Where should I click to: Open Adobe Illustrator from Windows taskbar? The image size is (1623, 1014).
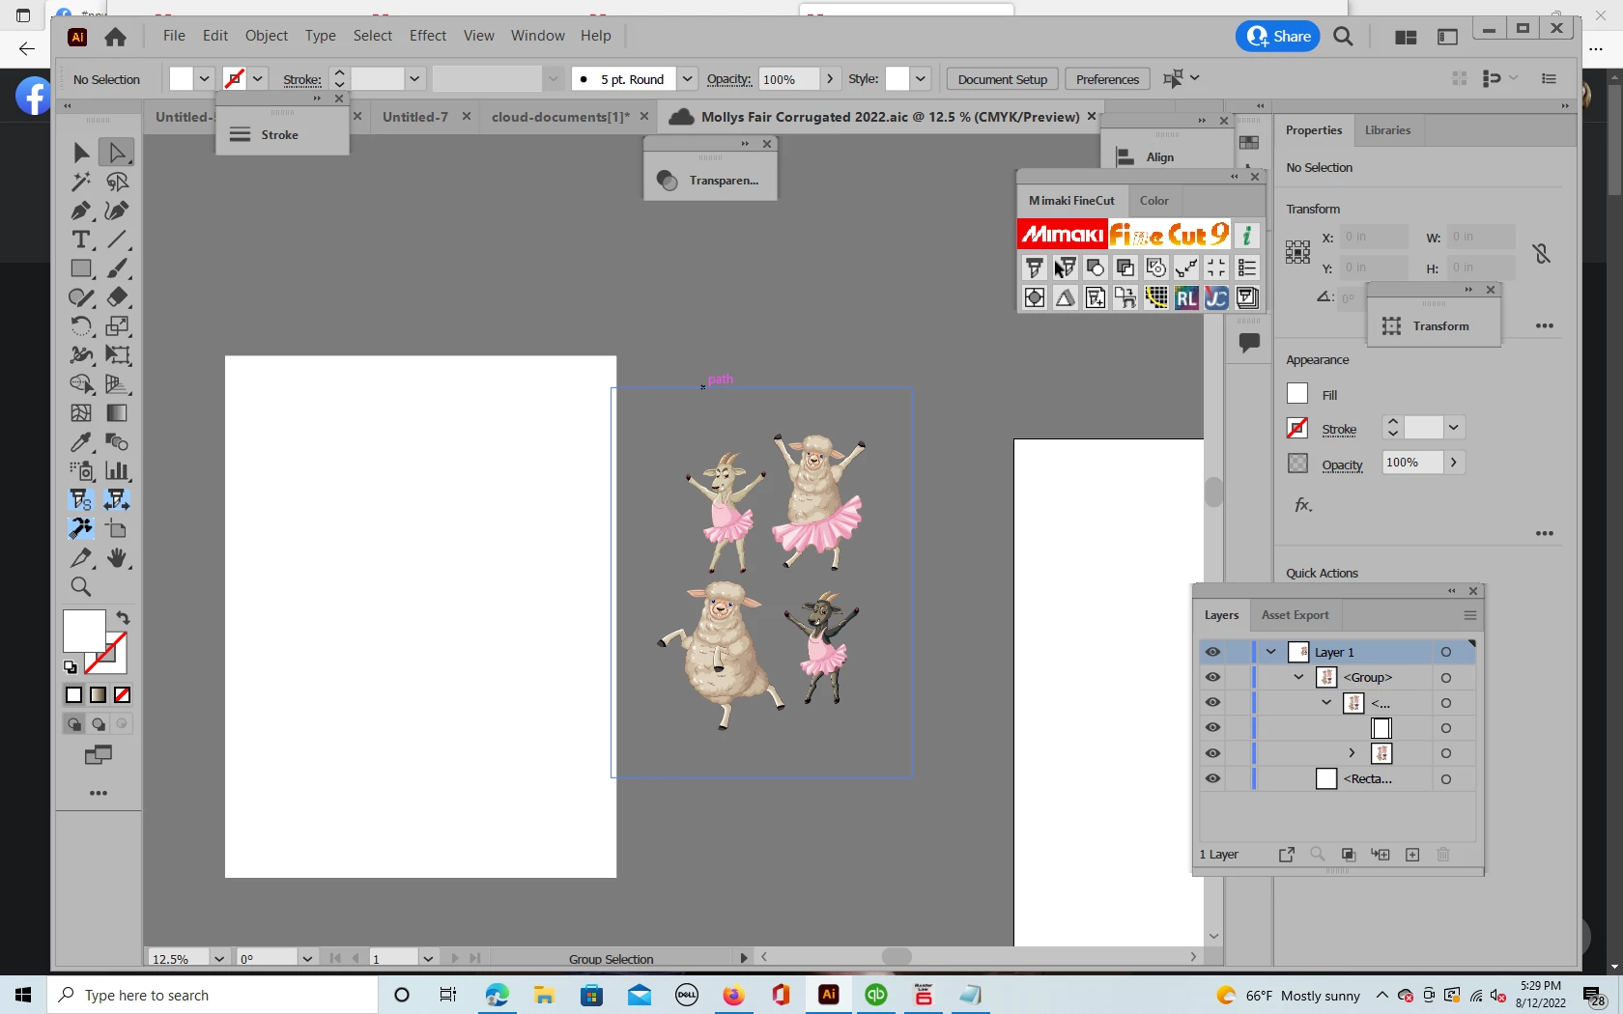(x=829, y=995)
